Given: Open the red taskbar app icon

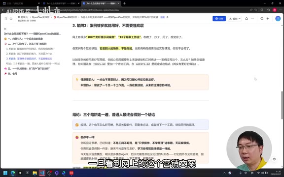Looking at the screenshot, I should click(71, 173).
